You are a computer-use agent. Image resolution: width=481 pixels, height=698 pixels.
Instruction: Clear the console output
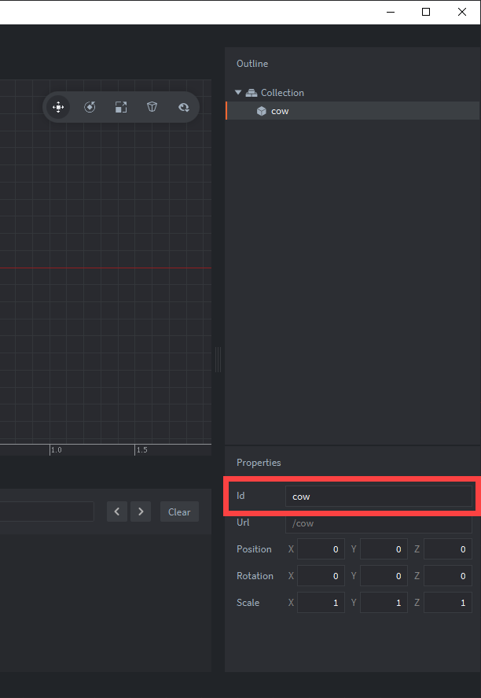tap(179, 512)
